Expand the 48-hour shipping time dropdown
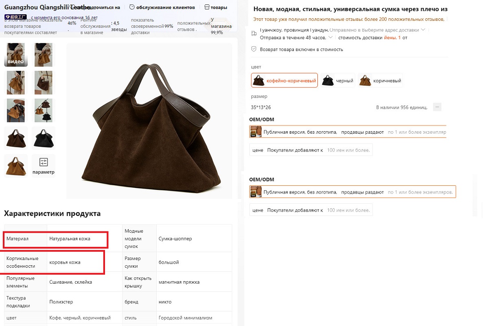 tap(330, 37)
